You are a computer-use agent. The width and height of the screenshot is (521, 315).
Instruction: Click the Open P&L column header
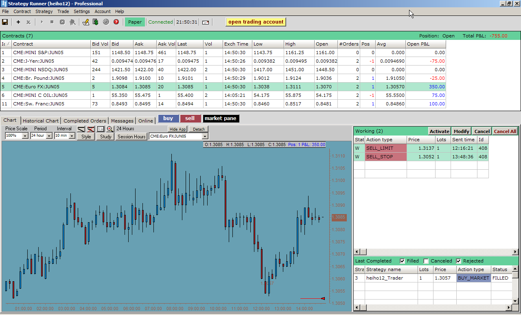[426, 44]
